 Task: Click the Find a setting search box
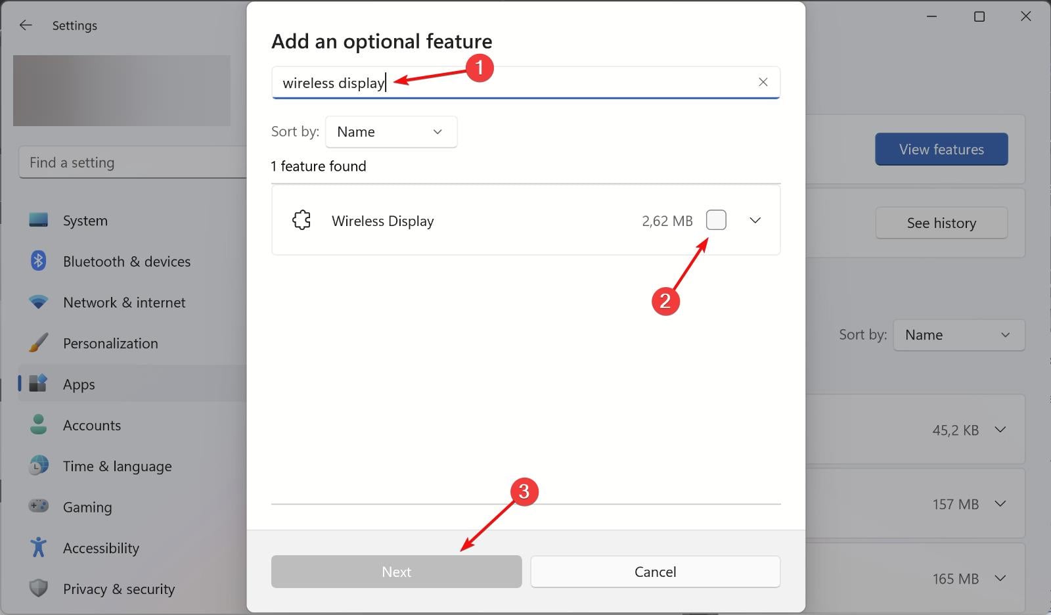[x=131, y=162]
